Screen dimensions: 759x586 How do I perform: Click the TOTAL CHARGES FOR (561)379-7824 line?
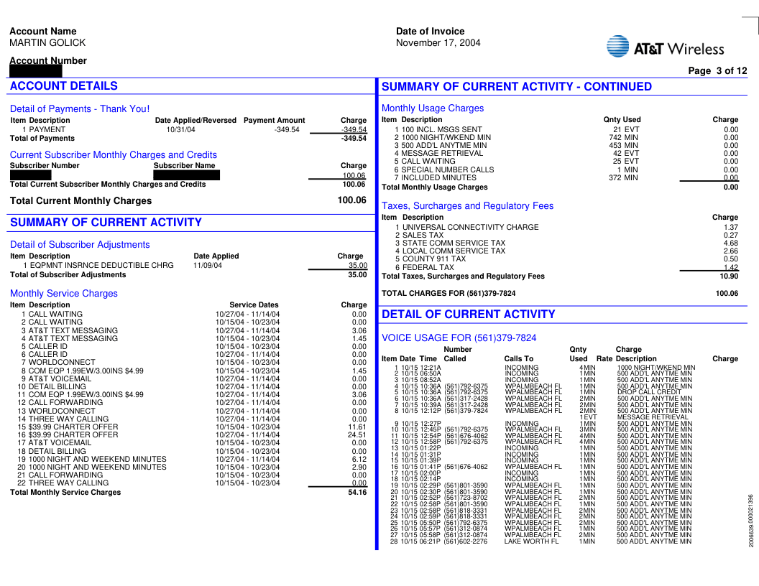(448, 294)
